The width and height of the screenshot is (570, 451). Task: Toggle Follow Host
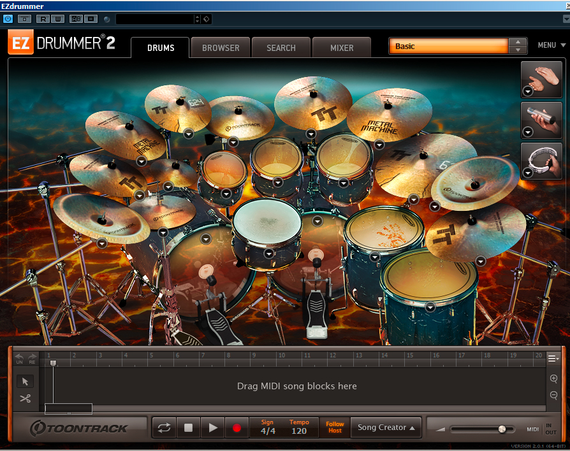(335, 427)
